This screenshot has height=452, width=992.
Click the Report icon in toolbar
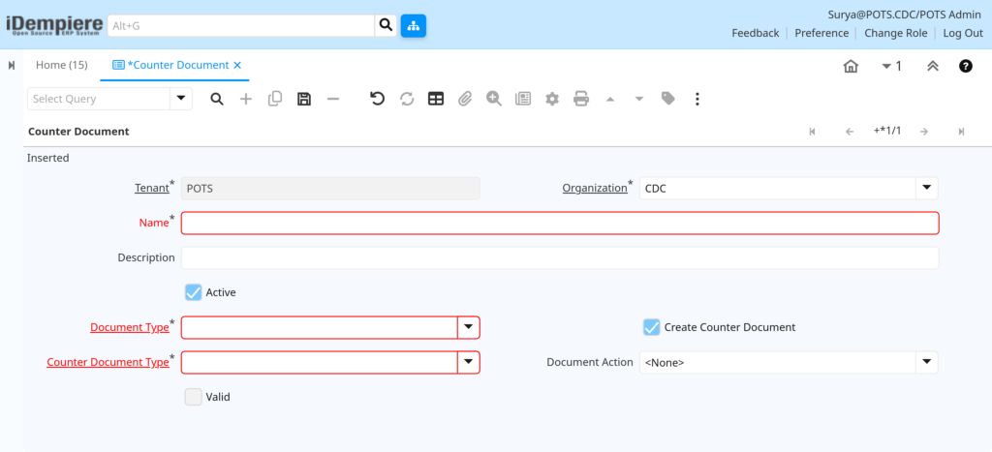(523, 100)
